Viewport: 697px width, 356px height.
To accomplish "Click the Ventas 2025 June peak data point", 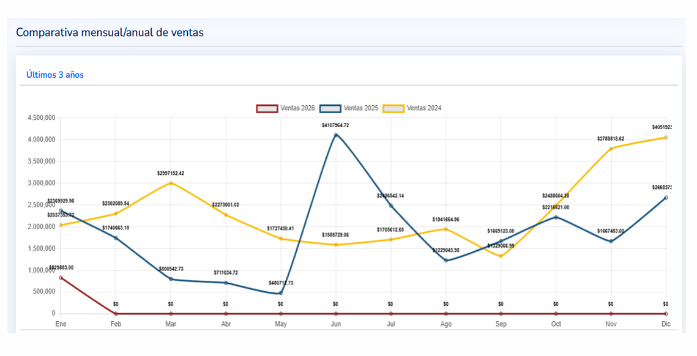I will click(x=336, y=135).
